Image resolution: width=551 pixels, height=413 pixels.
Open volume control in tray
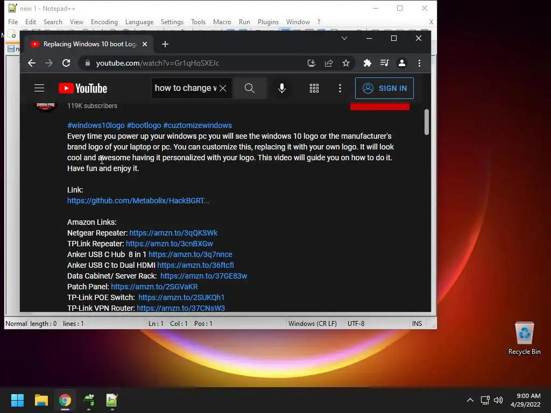(498, 400)
